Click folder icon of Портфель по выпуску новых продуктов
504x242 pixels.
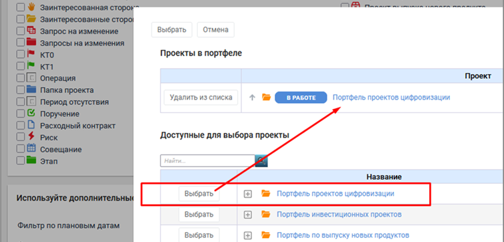(266, 235)
